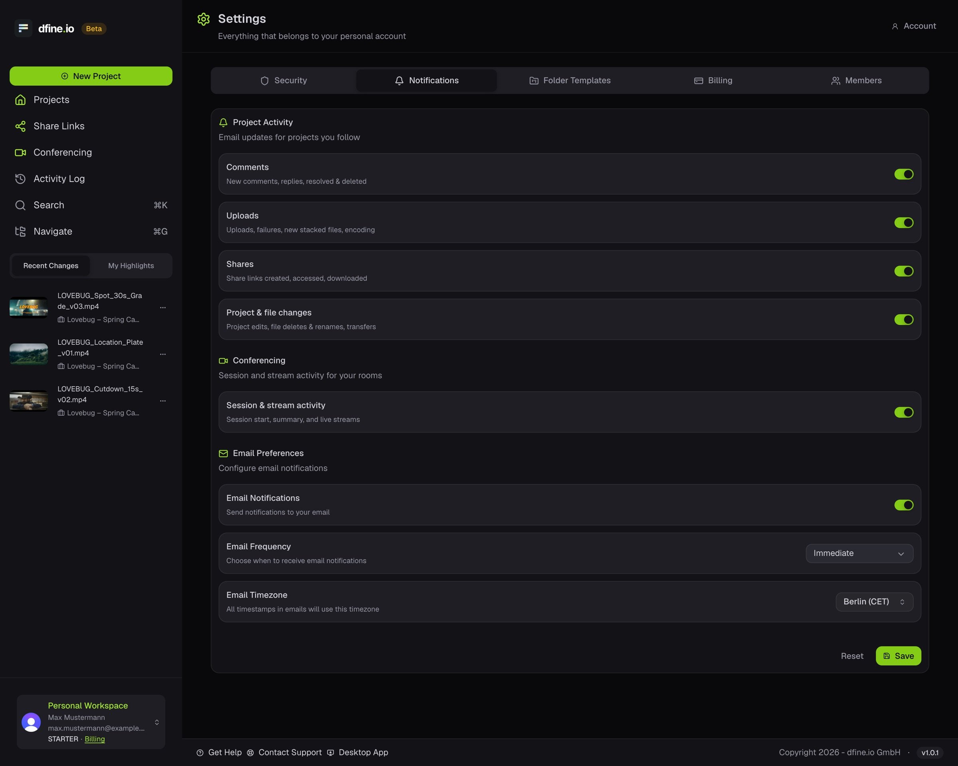Viewport: 958px width, 766px height.
Task: Open more options for LOVEBUG_Location_Plate_v01.mp4
Action: [x=162, y=354]
